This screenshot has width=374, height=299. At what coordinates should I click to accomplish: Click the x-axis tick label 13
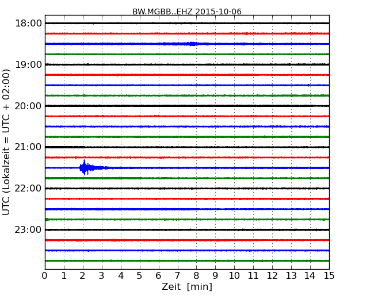pyautogui.click(x=291, y=276)
